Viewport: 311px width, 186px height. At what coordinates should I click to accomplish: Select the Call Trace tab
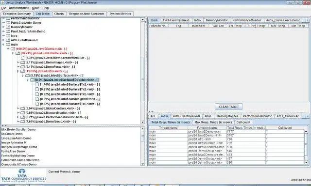tap(42, 14)
